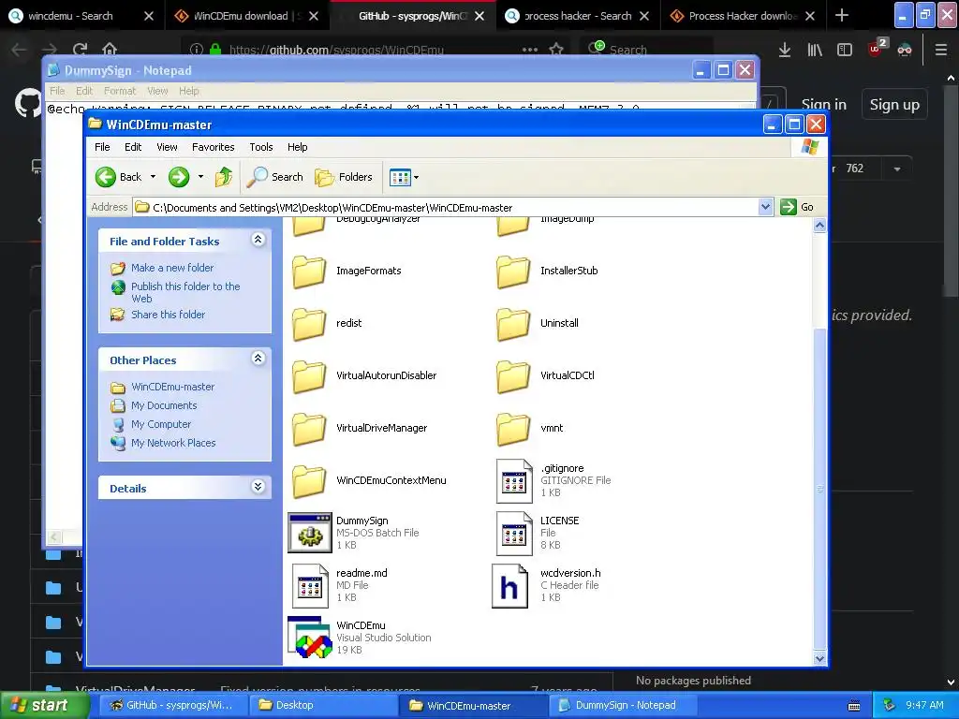Open My Computer in Other Places

click(161, 424)
